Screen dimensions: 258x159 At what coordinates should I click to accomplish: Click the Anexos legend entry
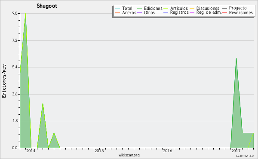pos(129,12)
